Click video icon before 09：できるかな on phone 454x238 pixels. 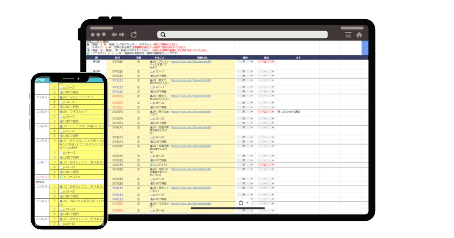[x=61, y=112]
